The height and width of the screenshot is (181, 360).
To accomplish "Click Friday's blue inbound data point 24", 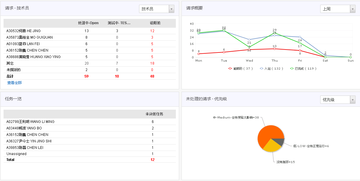I will 300,37.
